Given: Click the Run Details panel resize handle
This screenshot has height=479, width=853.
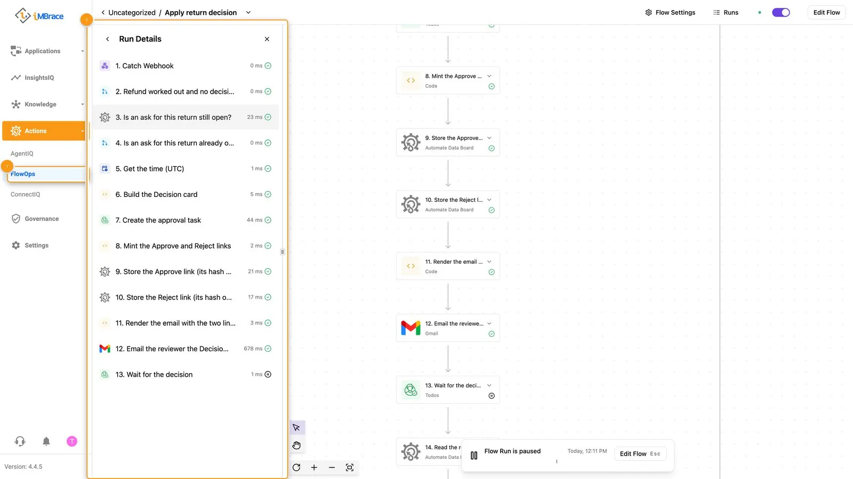Looking at the screenshot, I should (283, 252).
